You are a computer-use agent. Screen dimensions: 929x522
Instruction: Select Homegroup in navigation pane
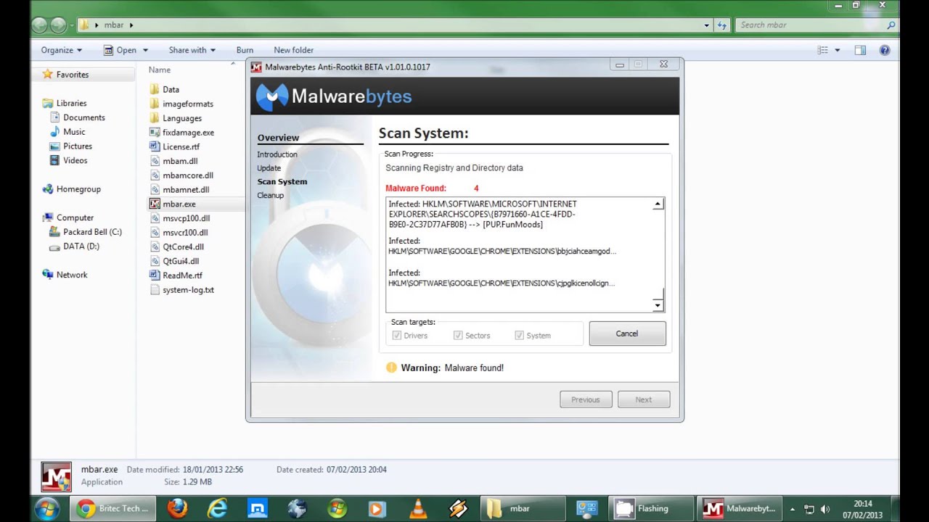(78, 189)
